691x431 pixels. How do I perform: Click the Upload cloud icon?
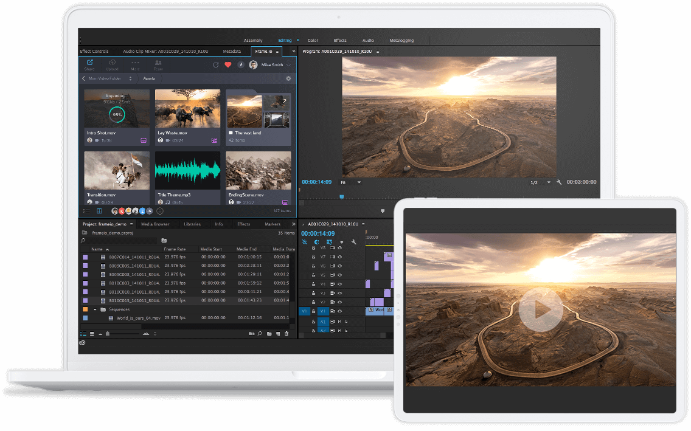112,63
